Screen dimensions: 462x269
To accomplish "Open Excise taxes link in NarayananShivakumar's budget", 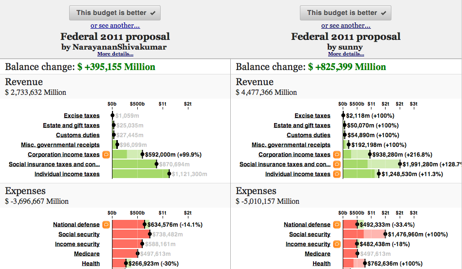I will 82,116.
